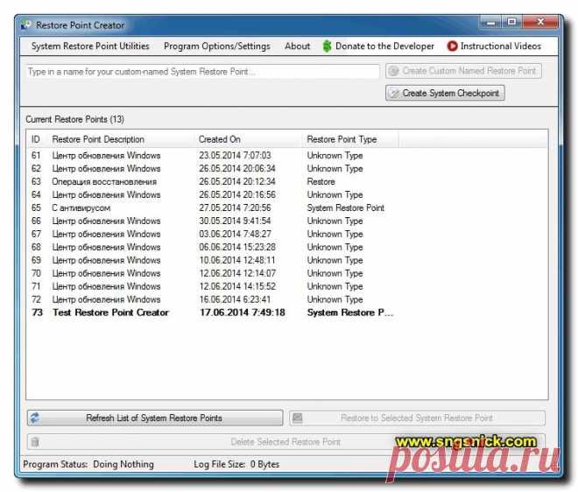This screenshot has height=492, width=578.
Task: Maximize the Restore Point Creator window
Action: [x=512, y=22]
